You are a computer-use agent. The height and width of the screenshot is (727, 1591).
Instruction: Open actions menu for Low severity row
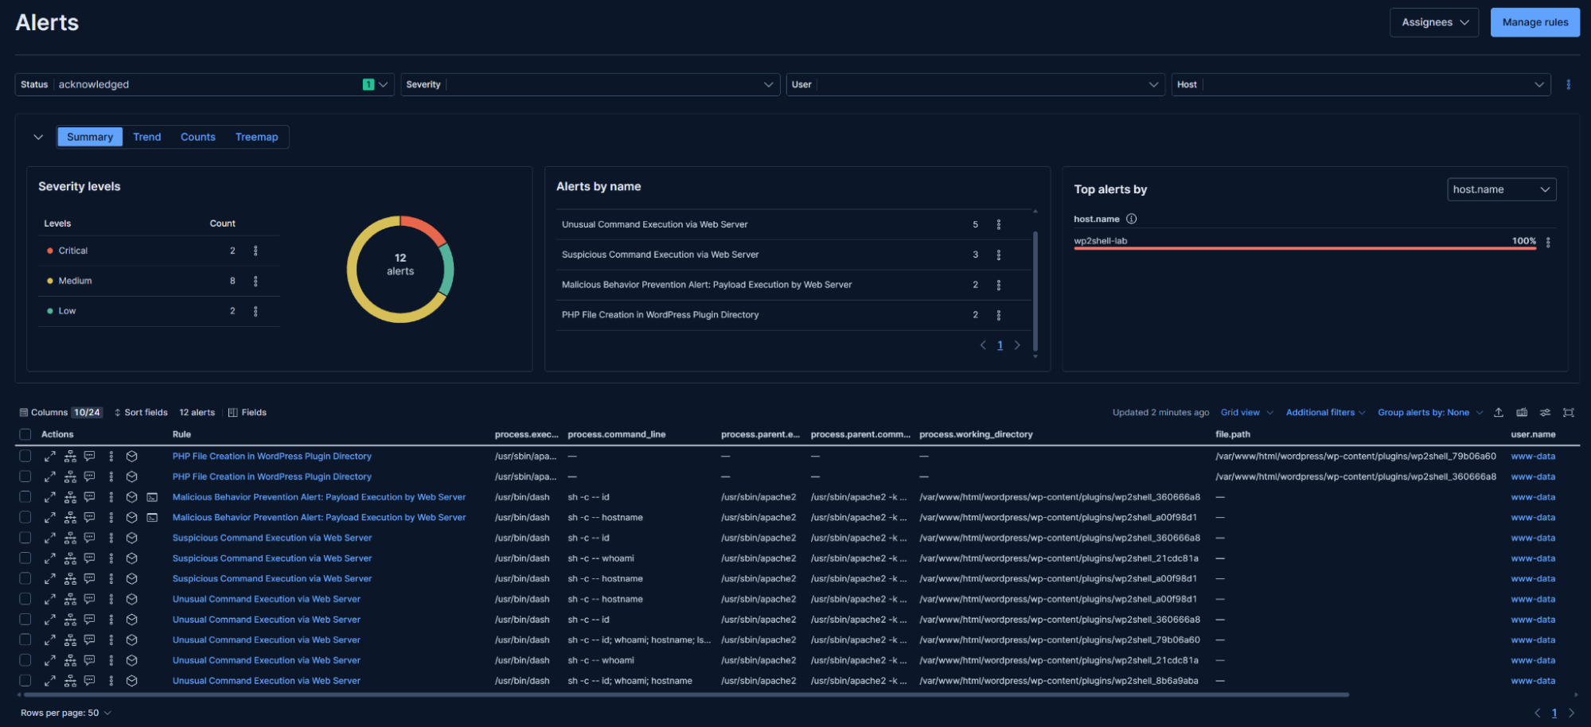click(255, 311)
